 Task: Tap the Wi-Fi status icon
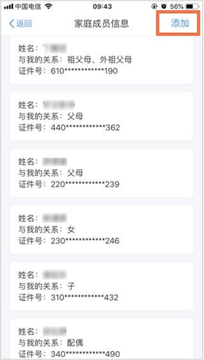tap(48, 6)
